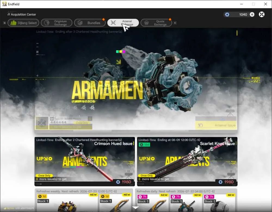The height and width of the screenshot is (212, 272).
Task: Minimize the Endfield window
Action: 242,4
